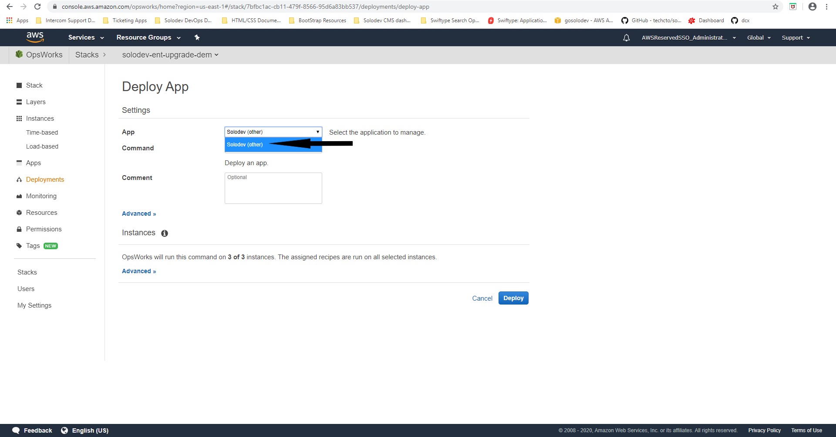
Task: Click the Monitoring chart icon
Action: 19,196
